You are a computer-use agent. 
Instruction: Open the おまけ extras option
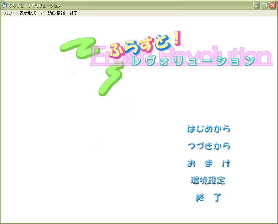tap(208, 164)
